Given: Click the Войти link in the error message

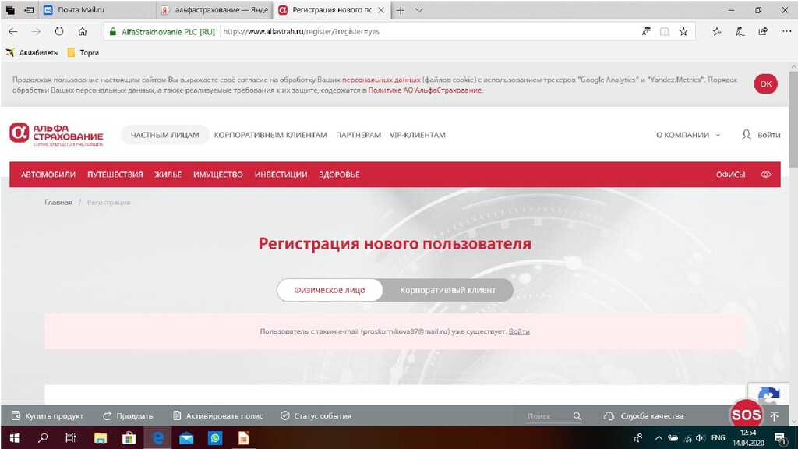Looking at the screenshot, I should coord(519,332).
